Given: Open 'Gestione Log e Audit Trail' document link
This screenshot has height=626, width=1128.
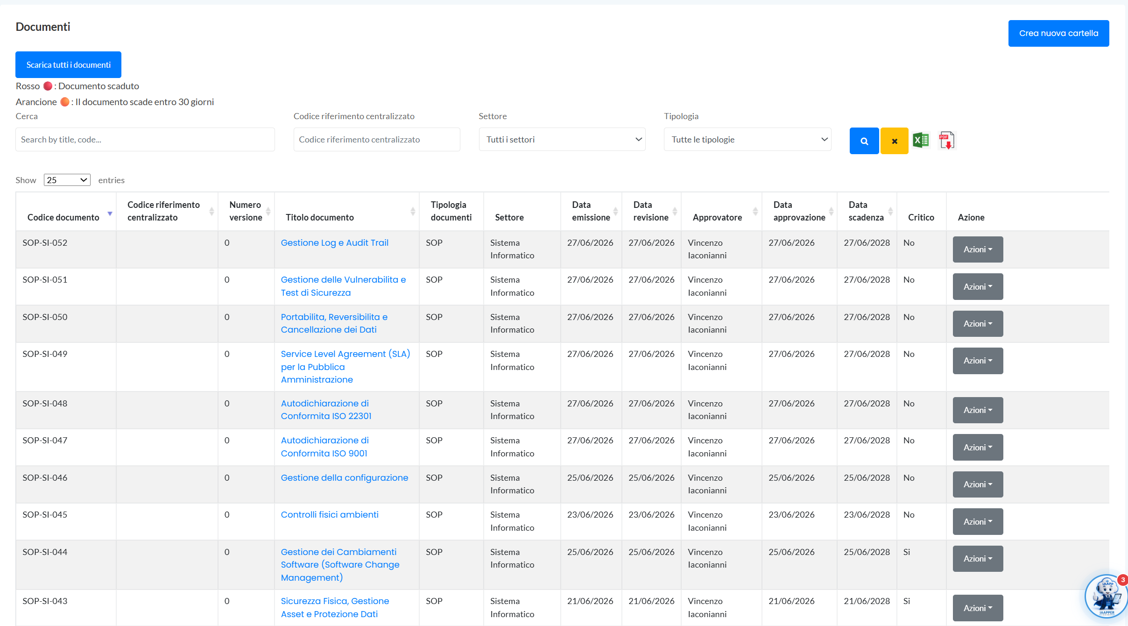Looking at the screenshot, I should 335,243.
